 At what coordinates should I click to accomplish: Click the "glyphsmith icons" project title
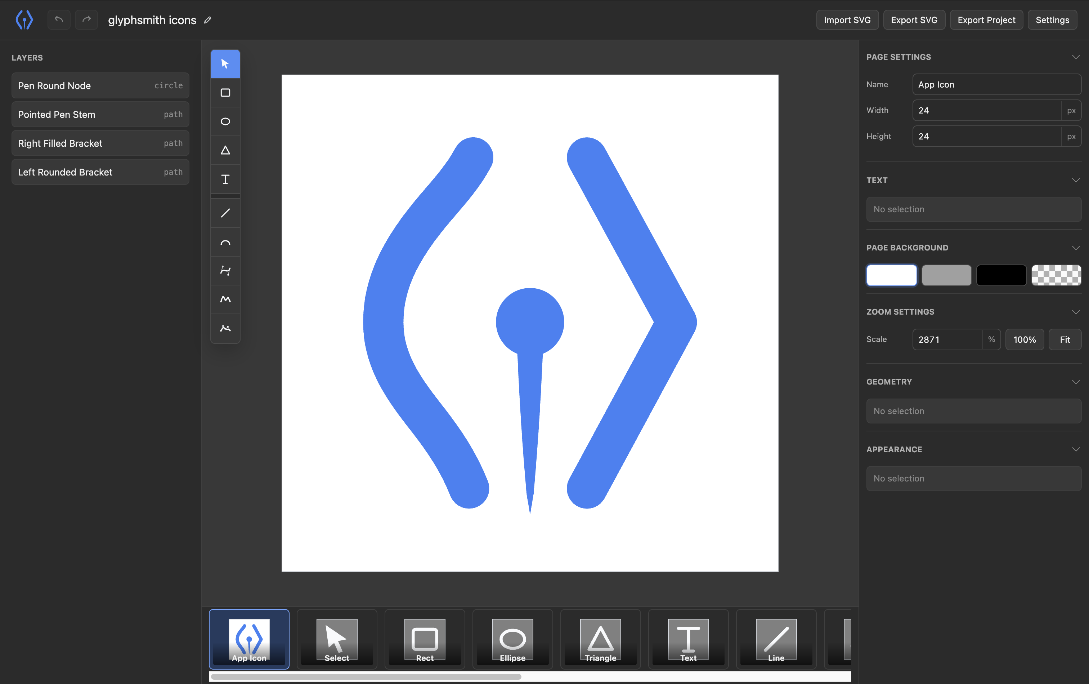tap(152, 20)
